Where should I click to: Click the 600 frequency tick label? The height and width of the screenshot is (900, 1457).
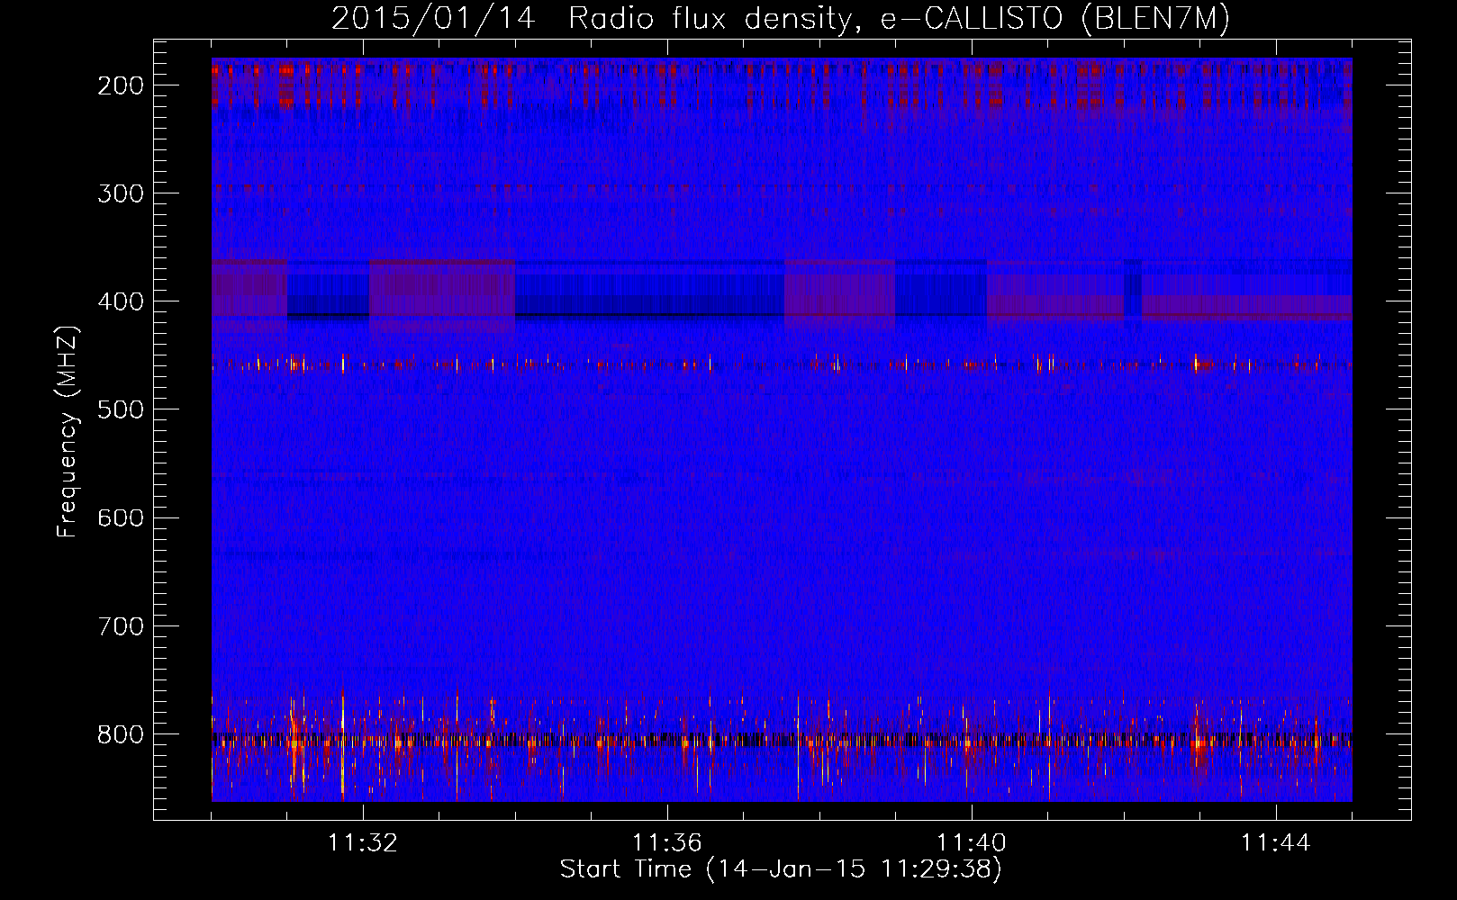120,517
